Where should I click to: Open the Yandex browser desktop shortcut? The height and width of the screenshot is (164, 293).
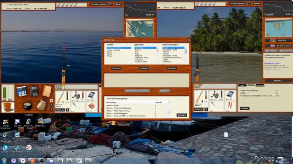(29, 149)
